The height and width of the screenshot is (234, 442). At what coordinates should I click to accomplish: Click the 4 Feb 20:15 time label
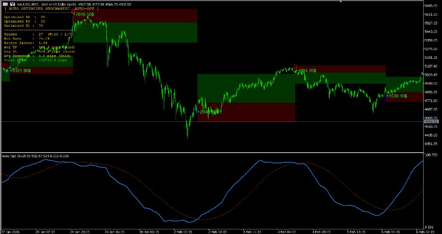tap(321, 232)
